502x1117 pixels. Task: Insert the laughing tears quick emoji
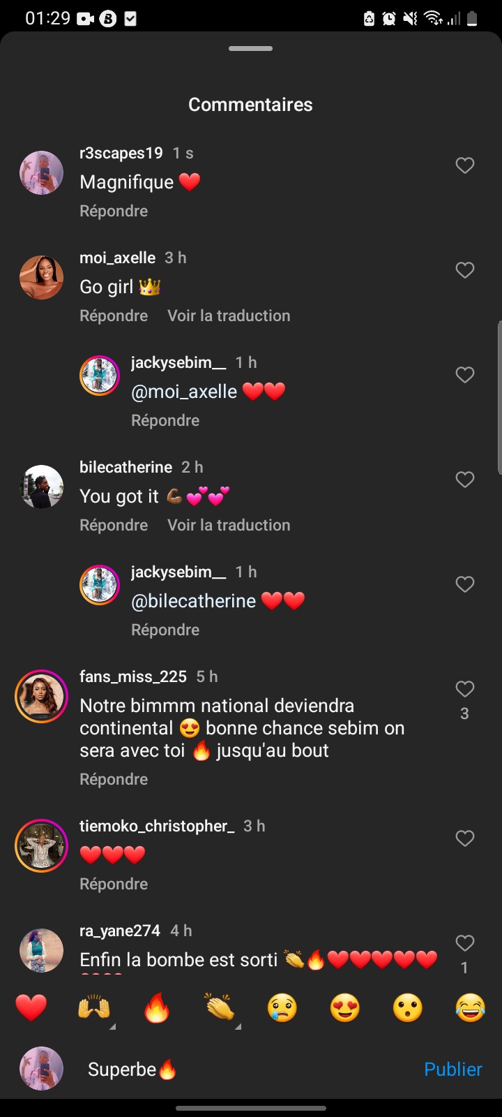click(471, 1008)
